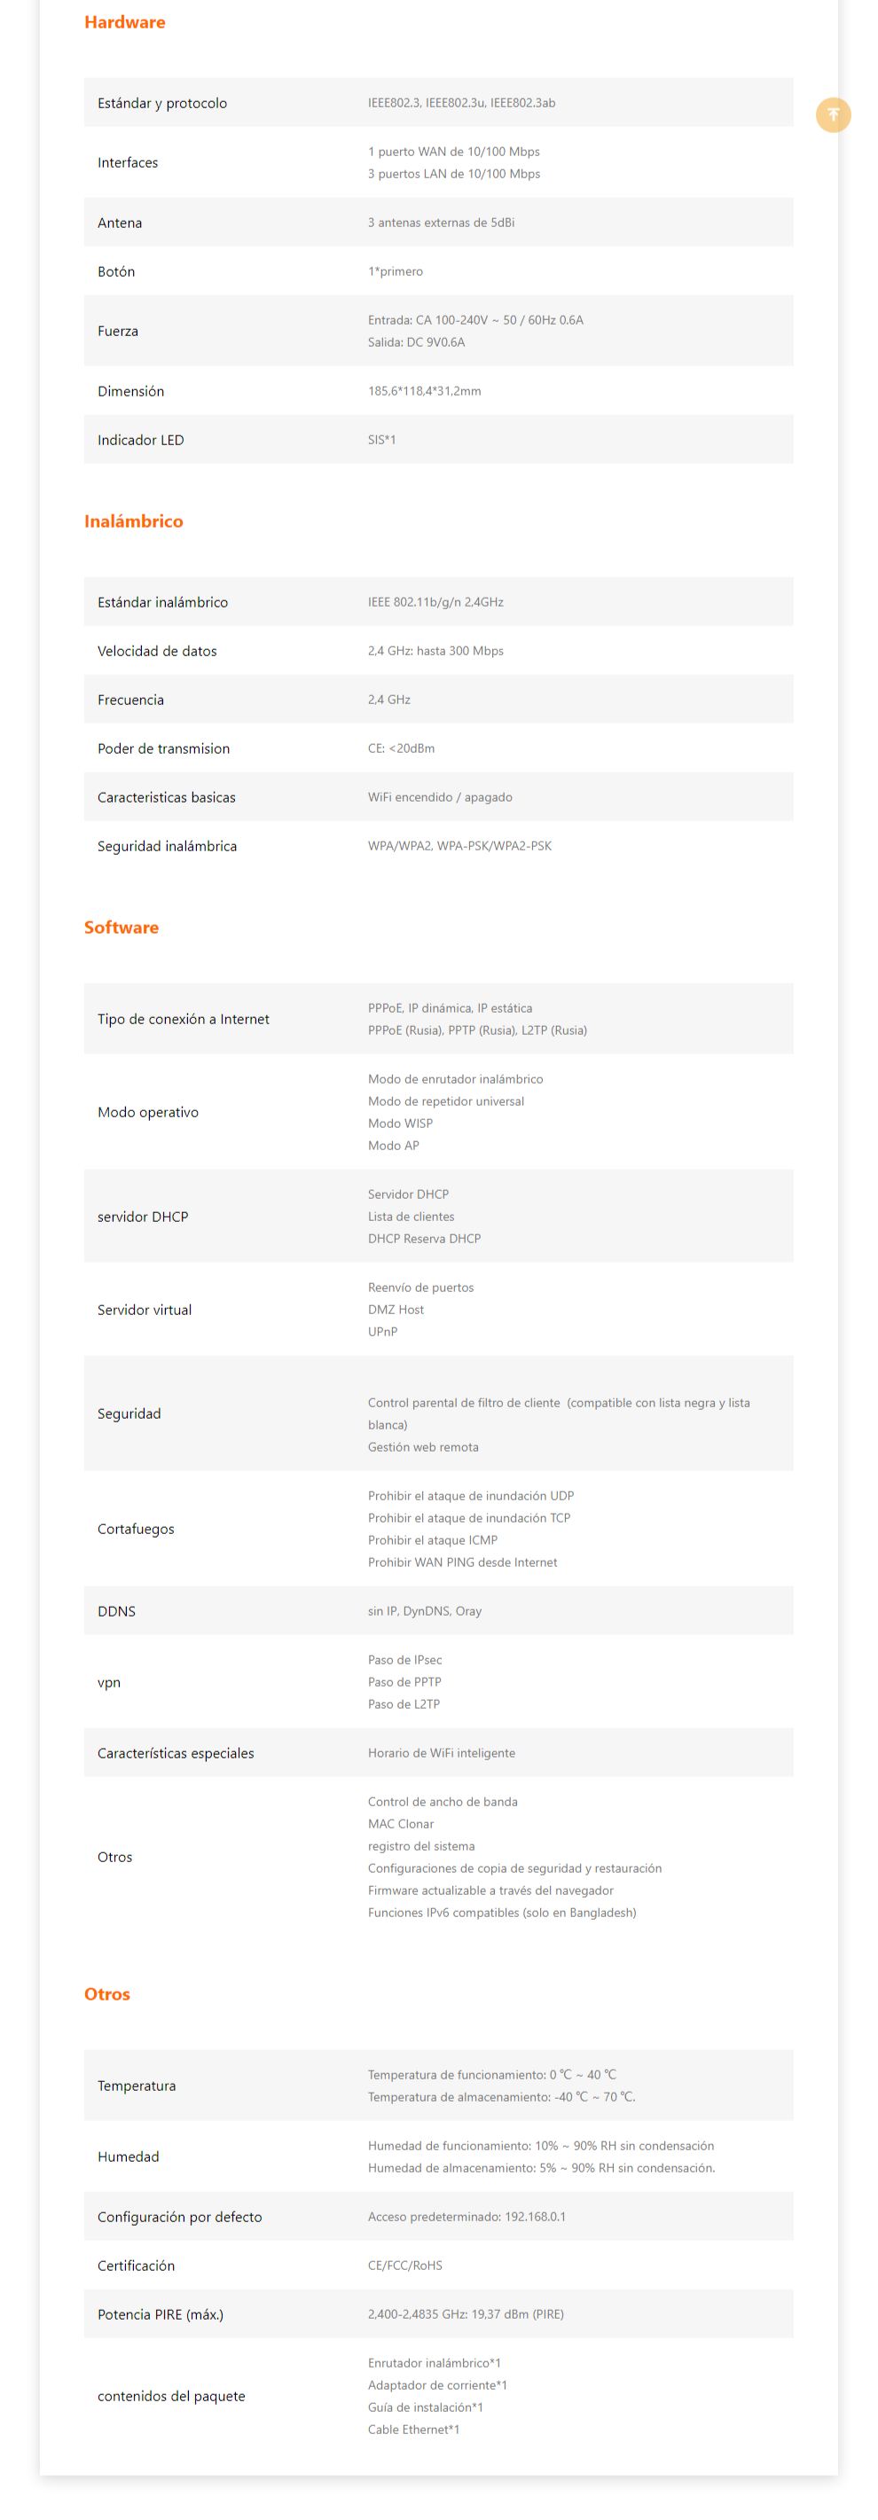This screenshot has width=878, height=2520.
Task: Click the Seguridad inalámbrica row label
Action: pyautogui.click(x=168, y=846)
